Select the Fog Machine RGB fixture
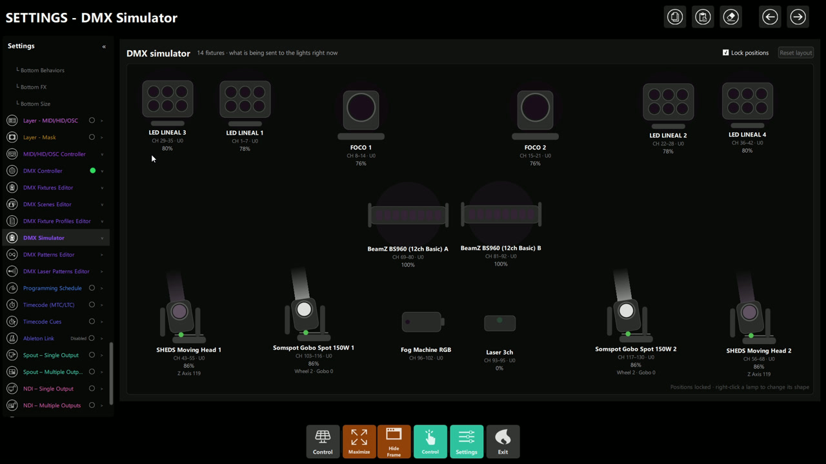This screenshot has width=826, height=464. click(423, 322)
